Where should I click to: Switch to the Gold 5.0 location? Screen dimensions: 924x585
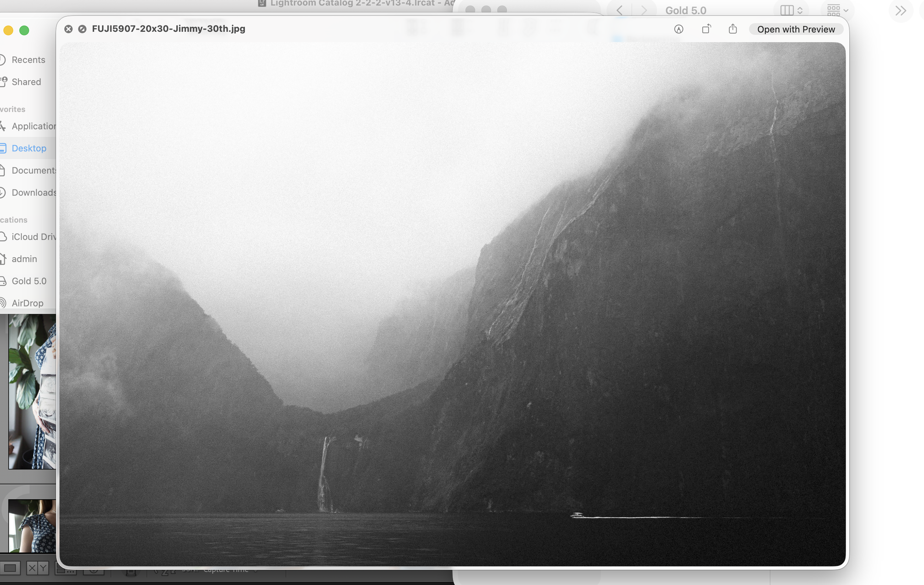[28, 281]
